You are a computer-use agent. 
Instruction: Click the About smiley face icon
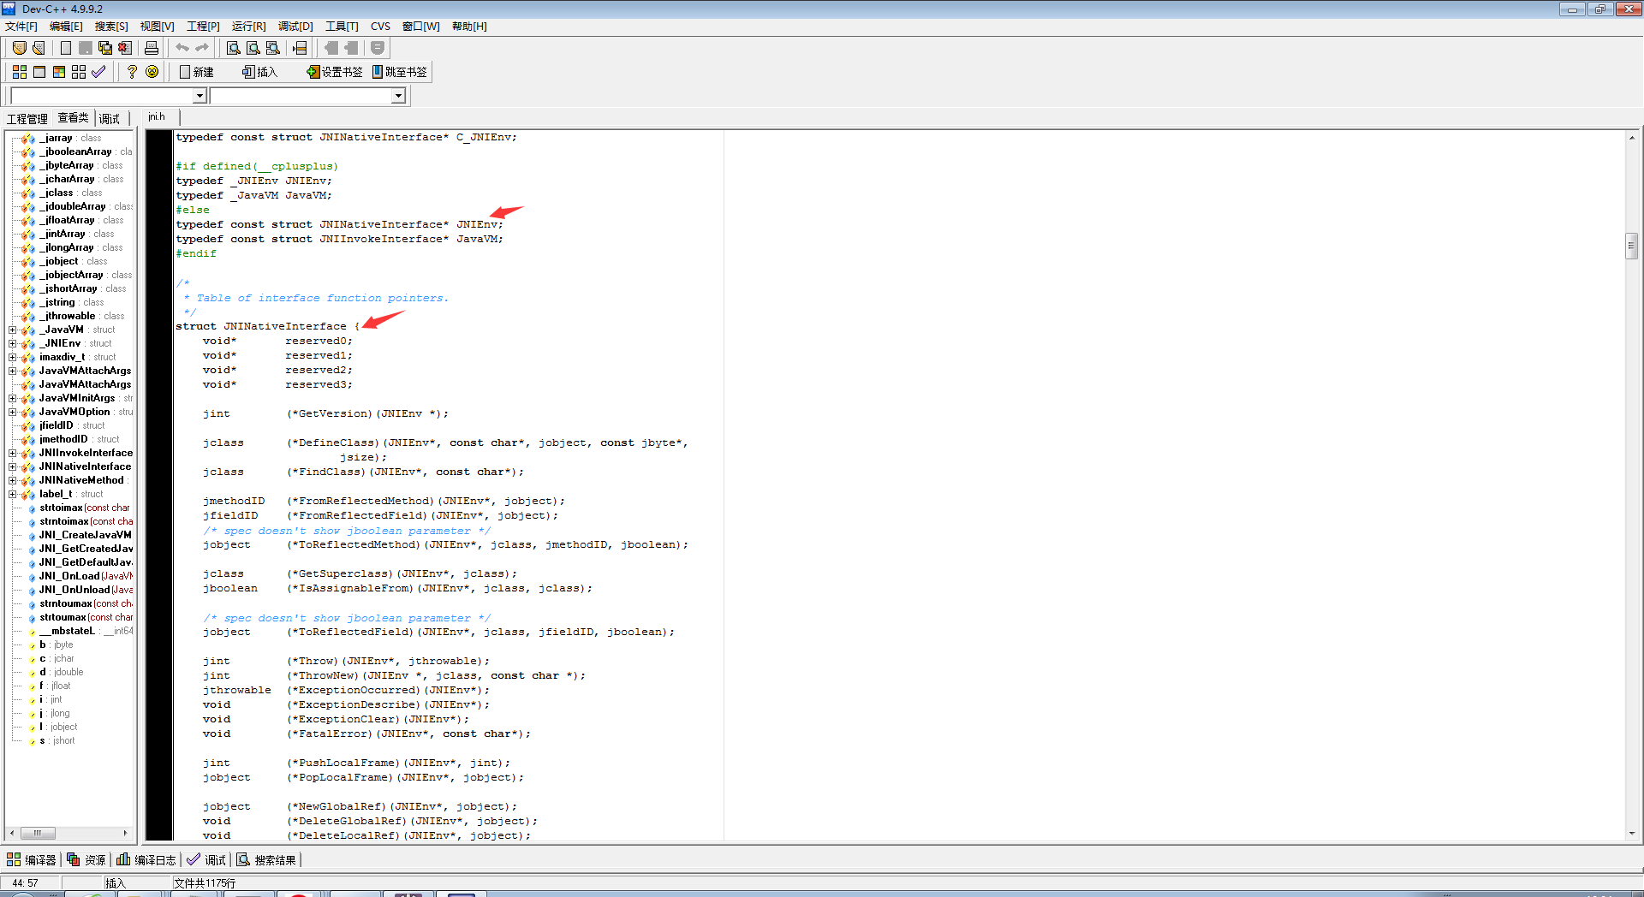[x=152, y=72]
